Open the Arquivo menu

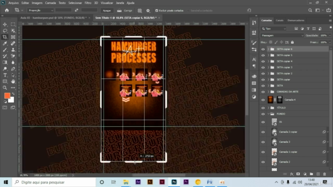click(x=14, y=3)
